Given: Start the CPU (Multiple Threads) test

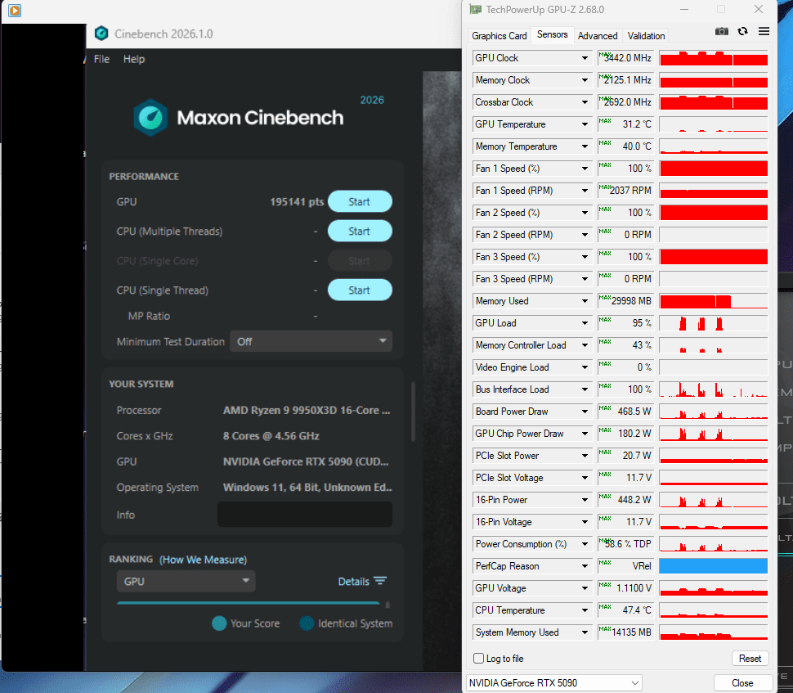Looking at the screenshot, I should click(x=360, y=231).
